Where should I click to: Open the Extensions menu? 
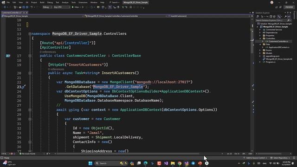[83, 2]
